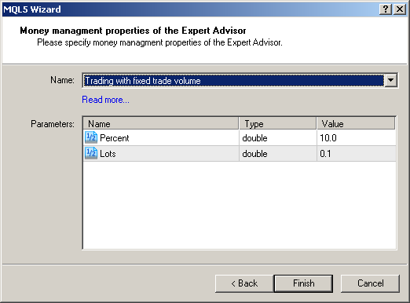
Task: Select the Percent value cell 10.0
Action: click(x=356, y=138)
